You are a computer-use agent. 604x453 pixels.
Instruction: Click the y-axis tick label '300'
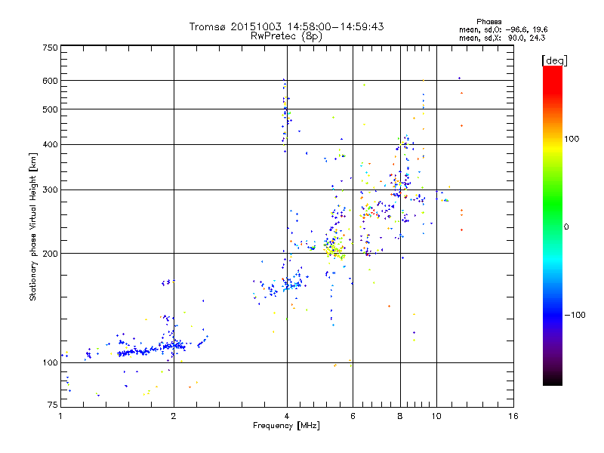[50, 190]
